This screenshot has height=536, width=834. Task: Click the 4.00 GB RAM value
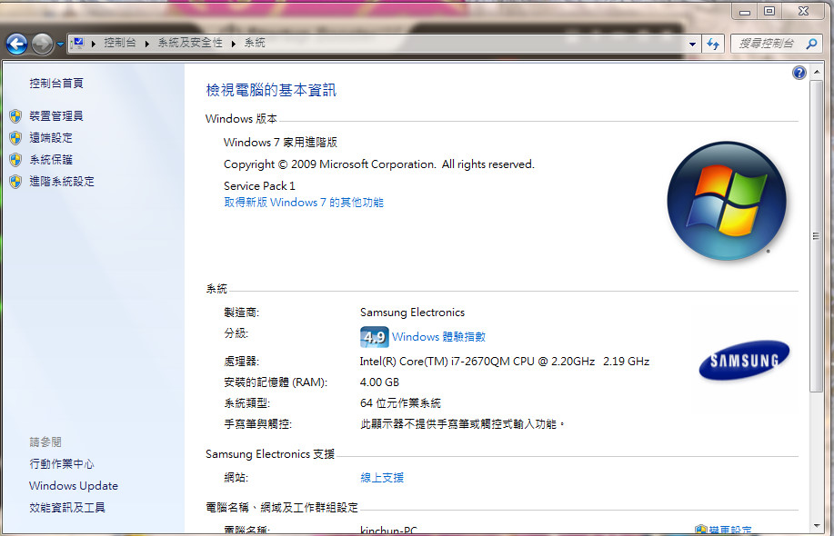pos(379,382)
